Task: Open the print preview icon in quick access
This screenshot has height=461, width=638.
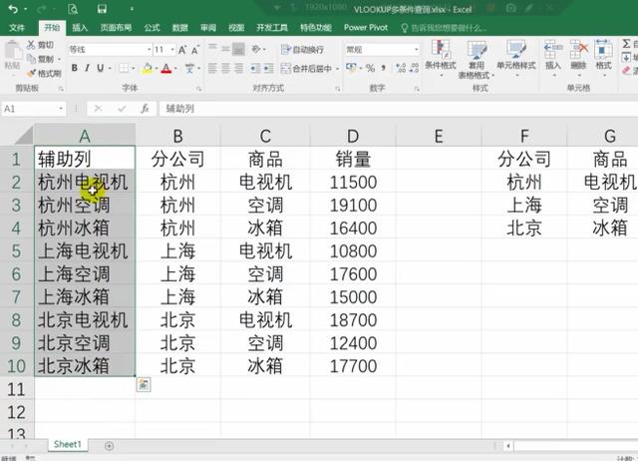Action: [x=73, y=9]
